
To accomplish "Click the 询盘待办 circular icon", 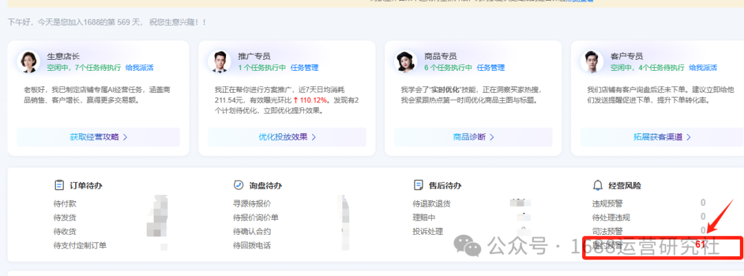I will [x=238, y=185].
